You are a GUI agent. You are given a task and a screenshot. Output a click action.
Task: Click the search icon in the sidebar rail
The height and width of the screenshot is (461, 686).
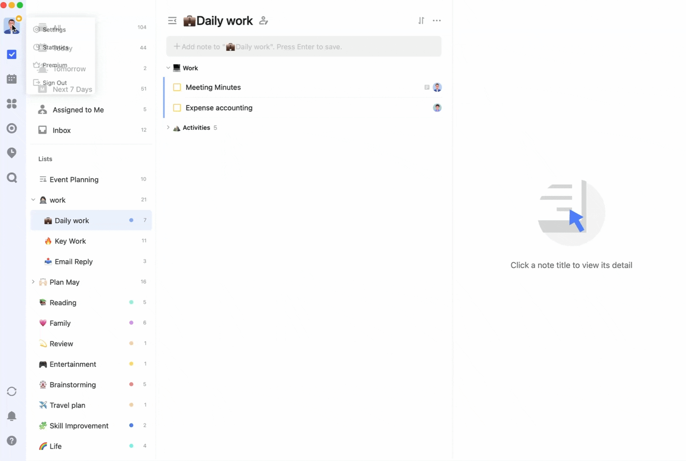coord(12,178)
